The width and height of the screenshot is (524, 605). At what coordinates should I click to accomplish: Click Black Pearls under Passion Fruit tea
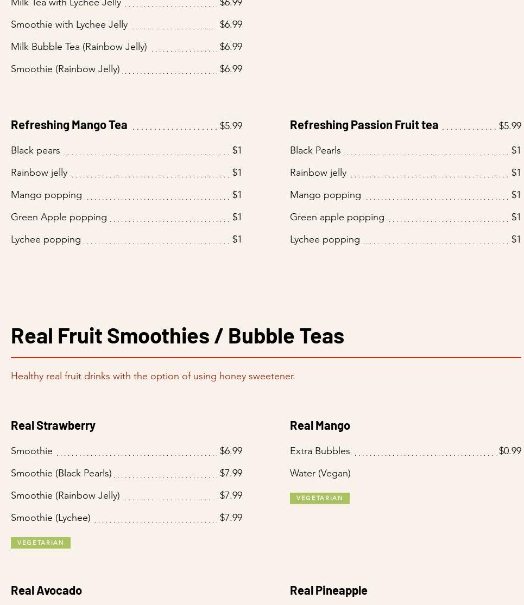tap(315, 150)
